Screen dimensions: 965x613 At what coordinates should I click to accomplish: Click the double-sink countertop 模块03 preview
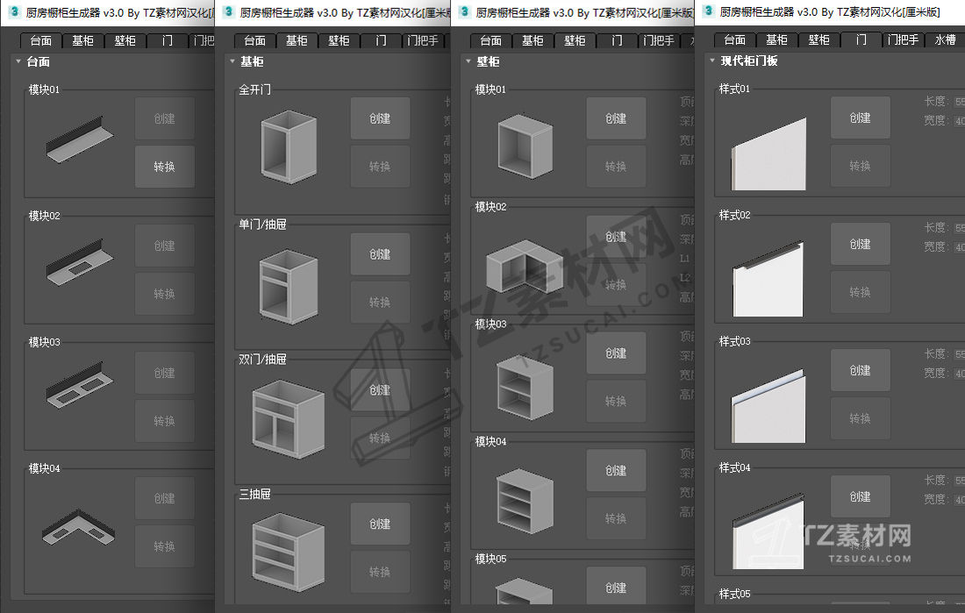(79, 385)
